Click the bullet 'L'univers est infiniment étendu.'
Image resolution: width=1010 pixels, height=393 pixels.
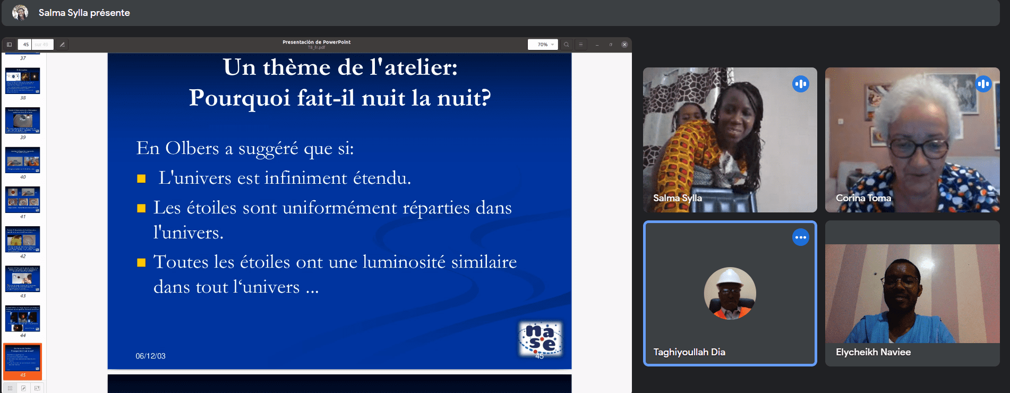tap(285, 178)
